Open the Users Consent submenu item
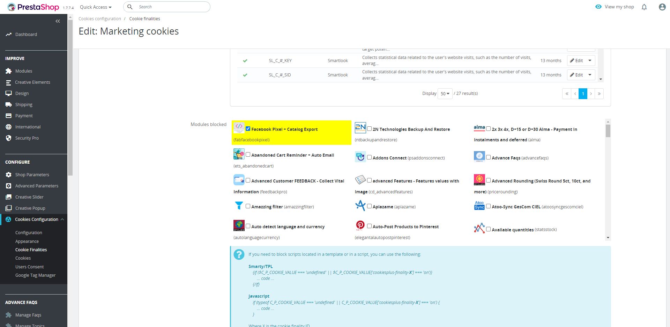This screenshot has width=670, height=327. 30,267
